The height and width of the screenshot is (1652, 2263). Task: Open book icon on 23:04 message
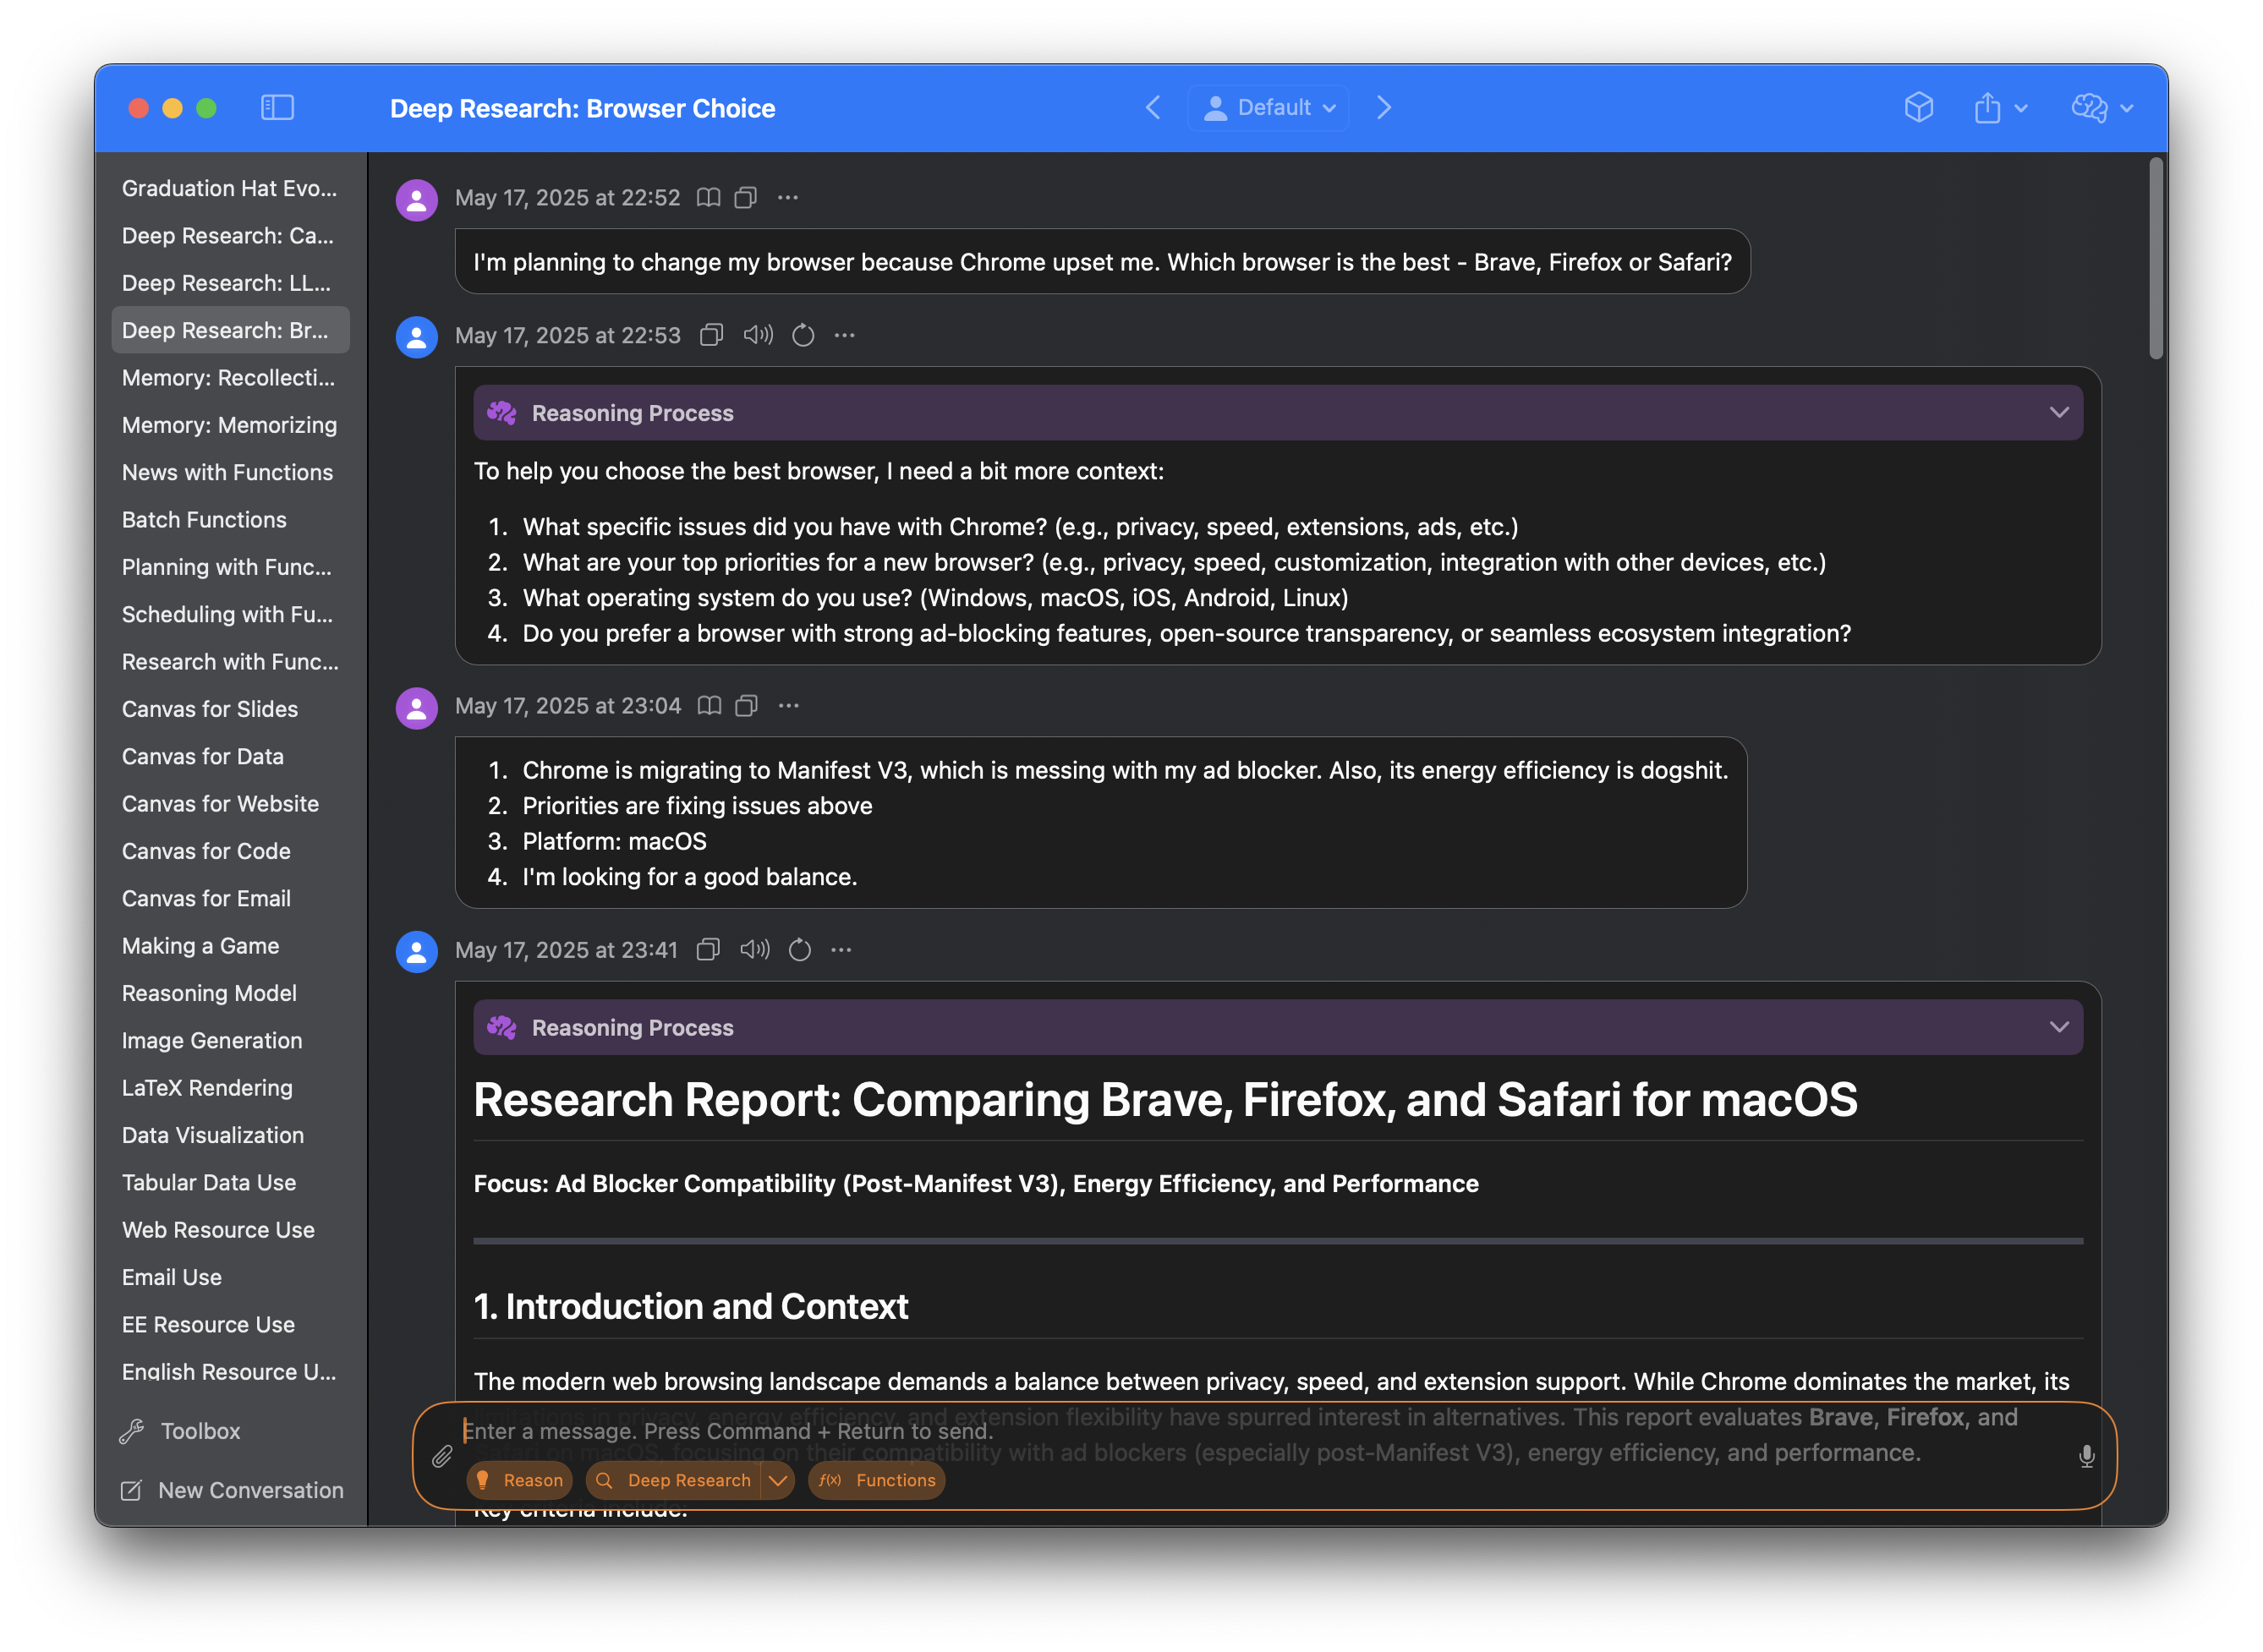(709, 706)
